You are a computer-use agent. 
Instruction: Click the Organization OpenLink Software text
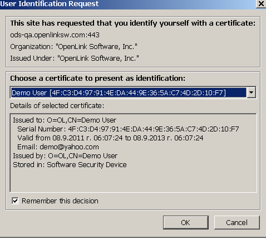pyautogui.click(x=73, y=47)
